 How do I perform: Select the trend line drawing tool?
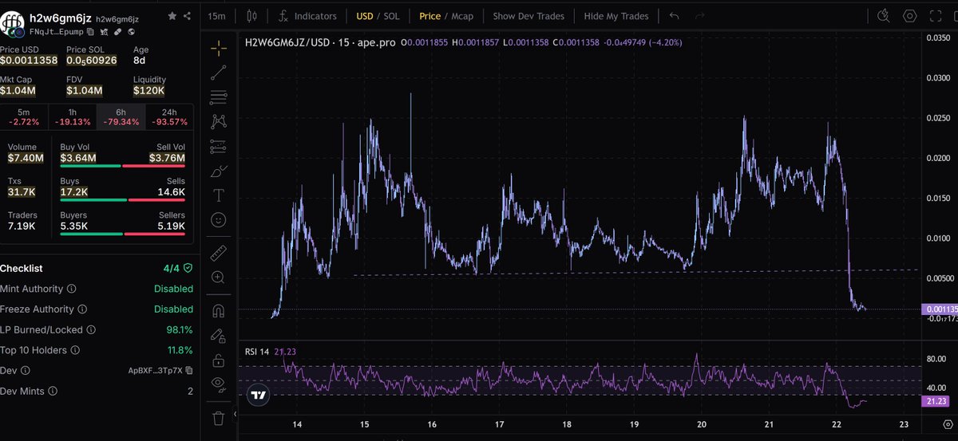click(x=218, y=73)
